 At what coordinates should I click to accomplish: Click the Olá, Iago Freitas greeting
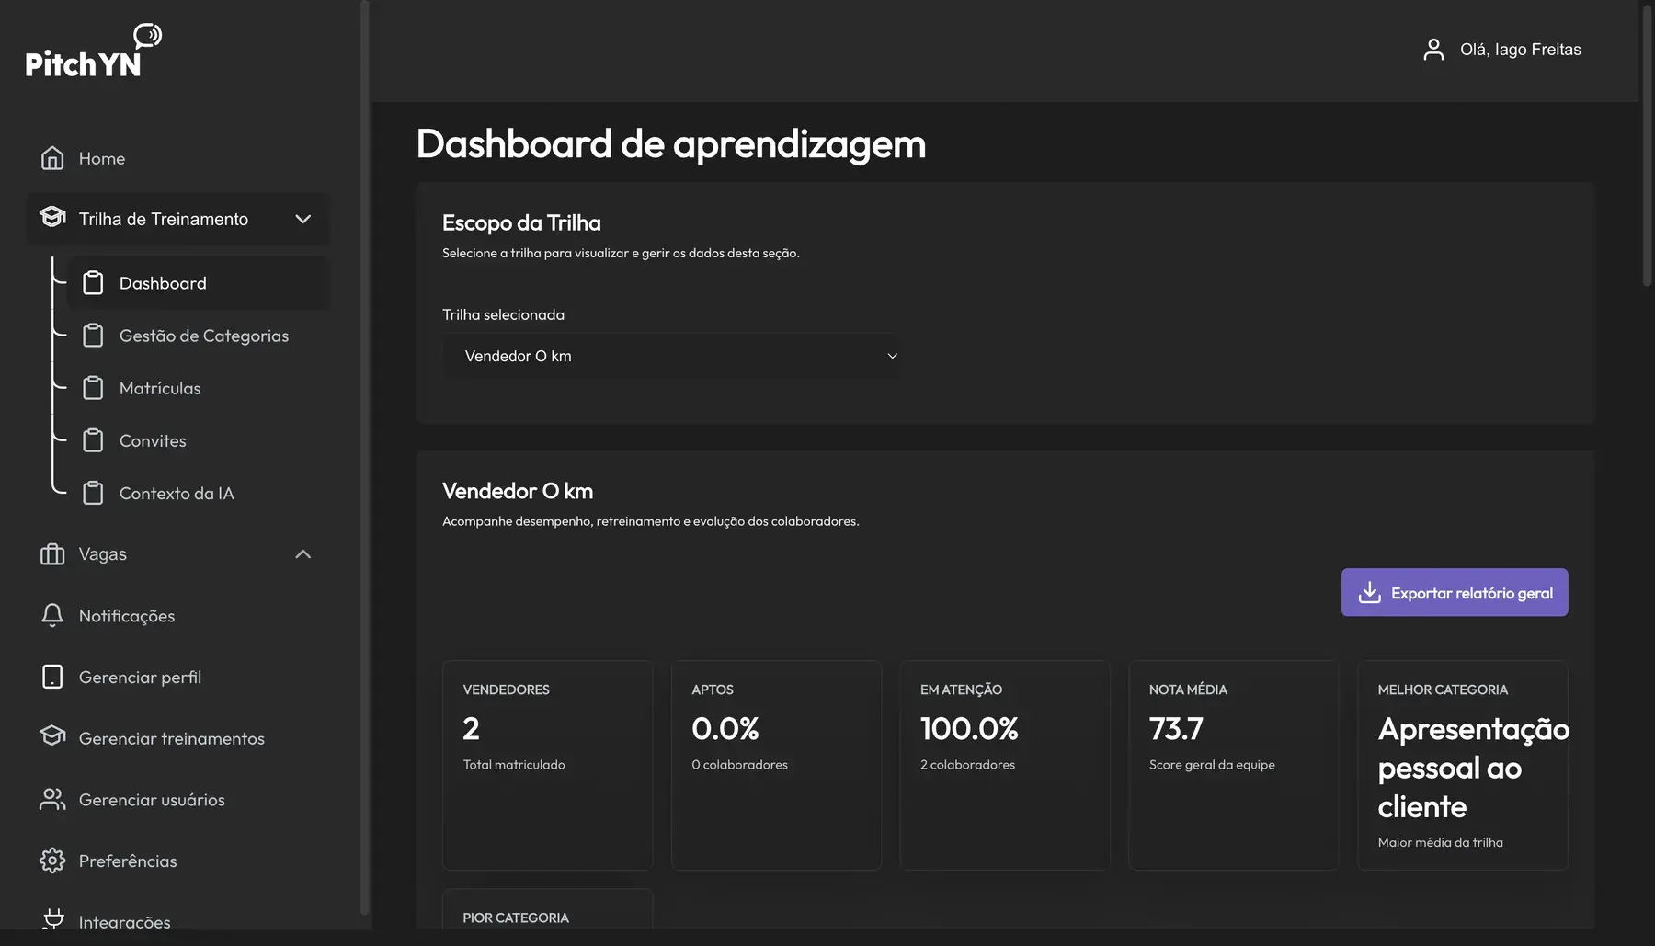1520,50
